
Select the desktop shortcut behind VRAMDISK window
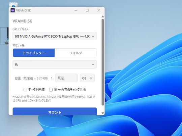4,36
